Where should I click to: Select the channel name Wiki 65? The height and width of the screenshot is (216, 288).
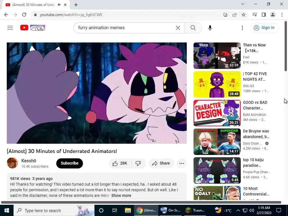tap(248, 86)
